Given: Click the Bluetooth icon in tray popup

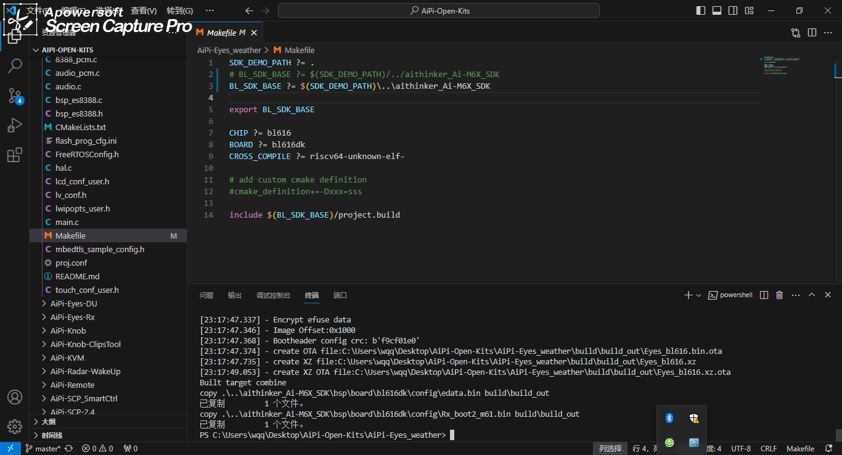Looking at the screenshot, I should [x=669, y=418].
